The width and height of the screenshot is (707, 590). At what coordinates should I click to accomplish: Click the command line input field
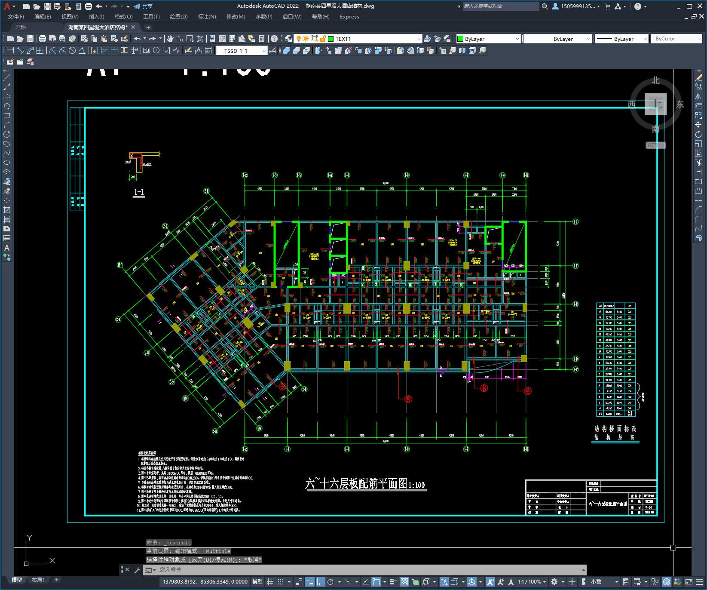point(365,570)
